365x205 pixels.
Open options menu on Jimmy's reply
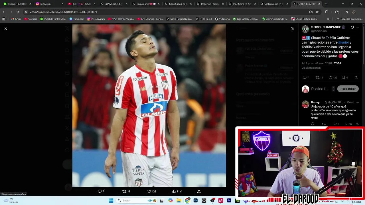[x=357, y=102]
